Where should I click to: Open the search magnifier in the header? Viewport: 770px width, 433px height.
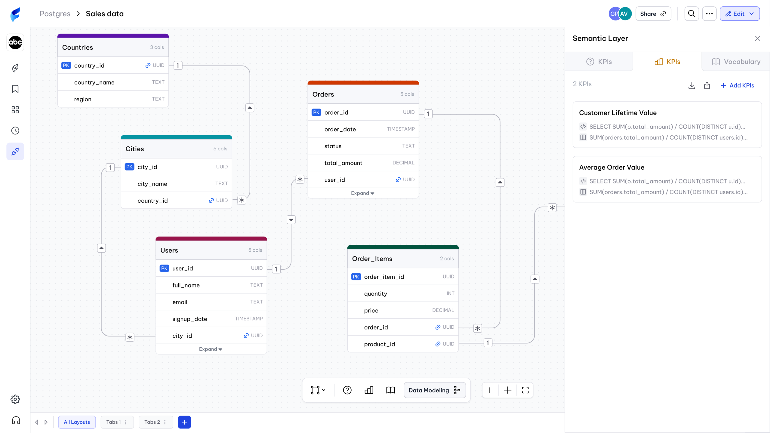[691, 14]
